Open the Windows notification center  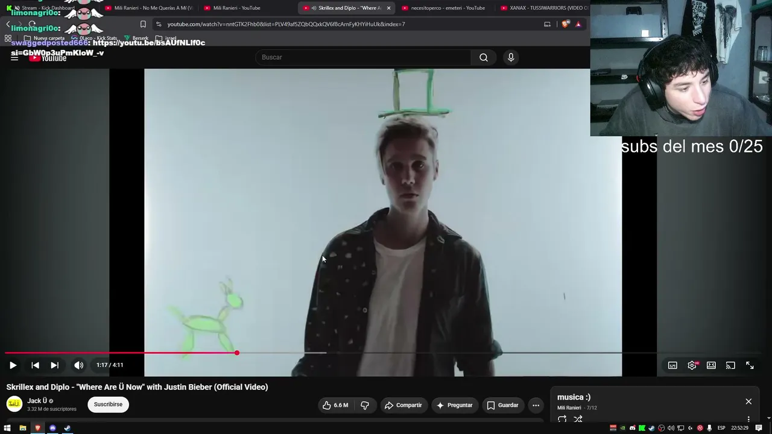(759, 428)
